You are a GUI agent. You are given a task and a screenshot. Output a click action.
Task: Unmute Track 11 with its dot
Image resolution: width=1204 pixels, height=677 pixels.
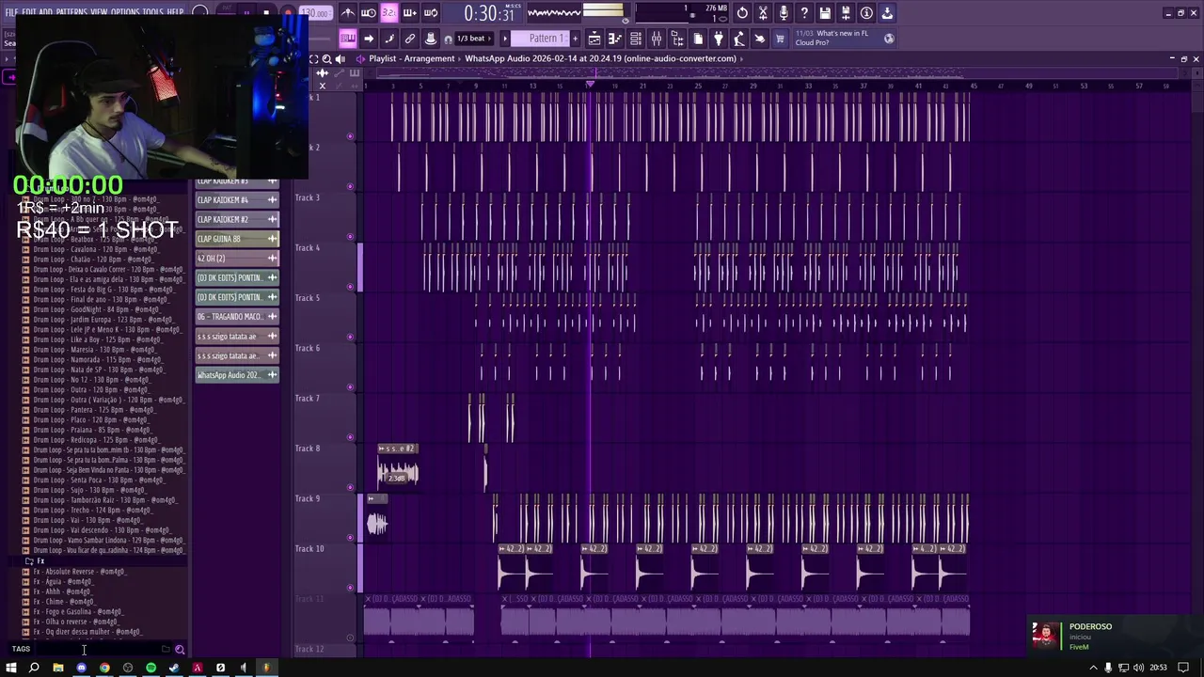[x=351, y=638]
